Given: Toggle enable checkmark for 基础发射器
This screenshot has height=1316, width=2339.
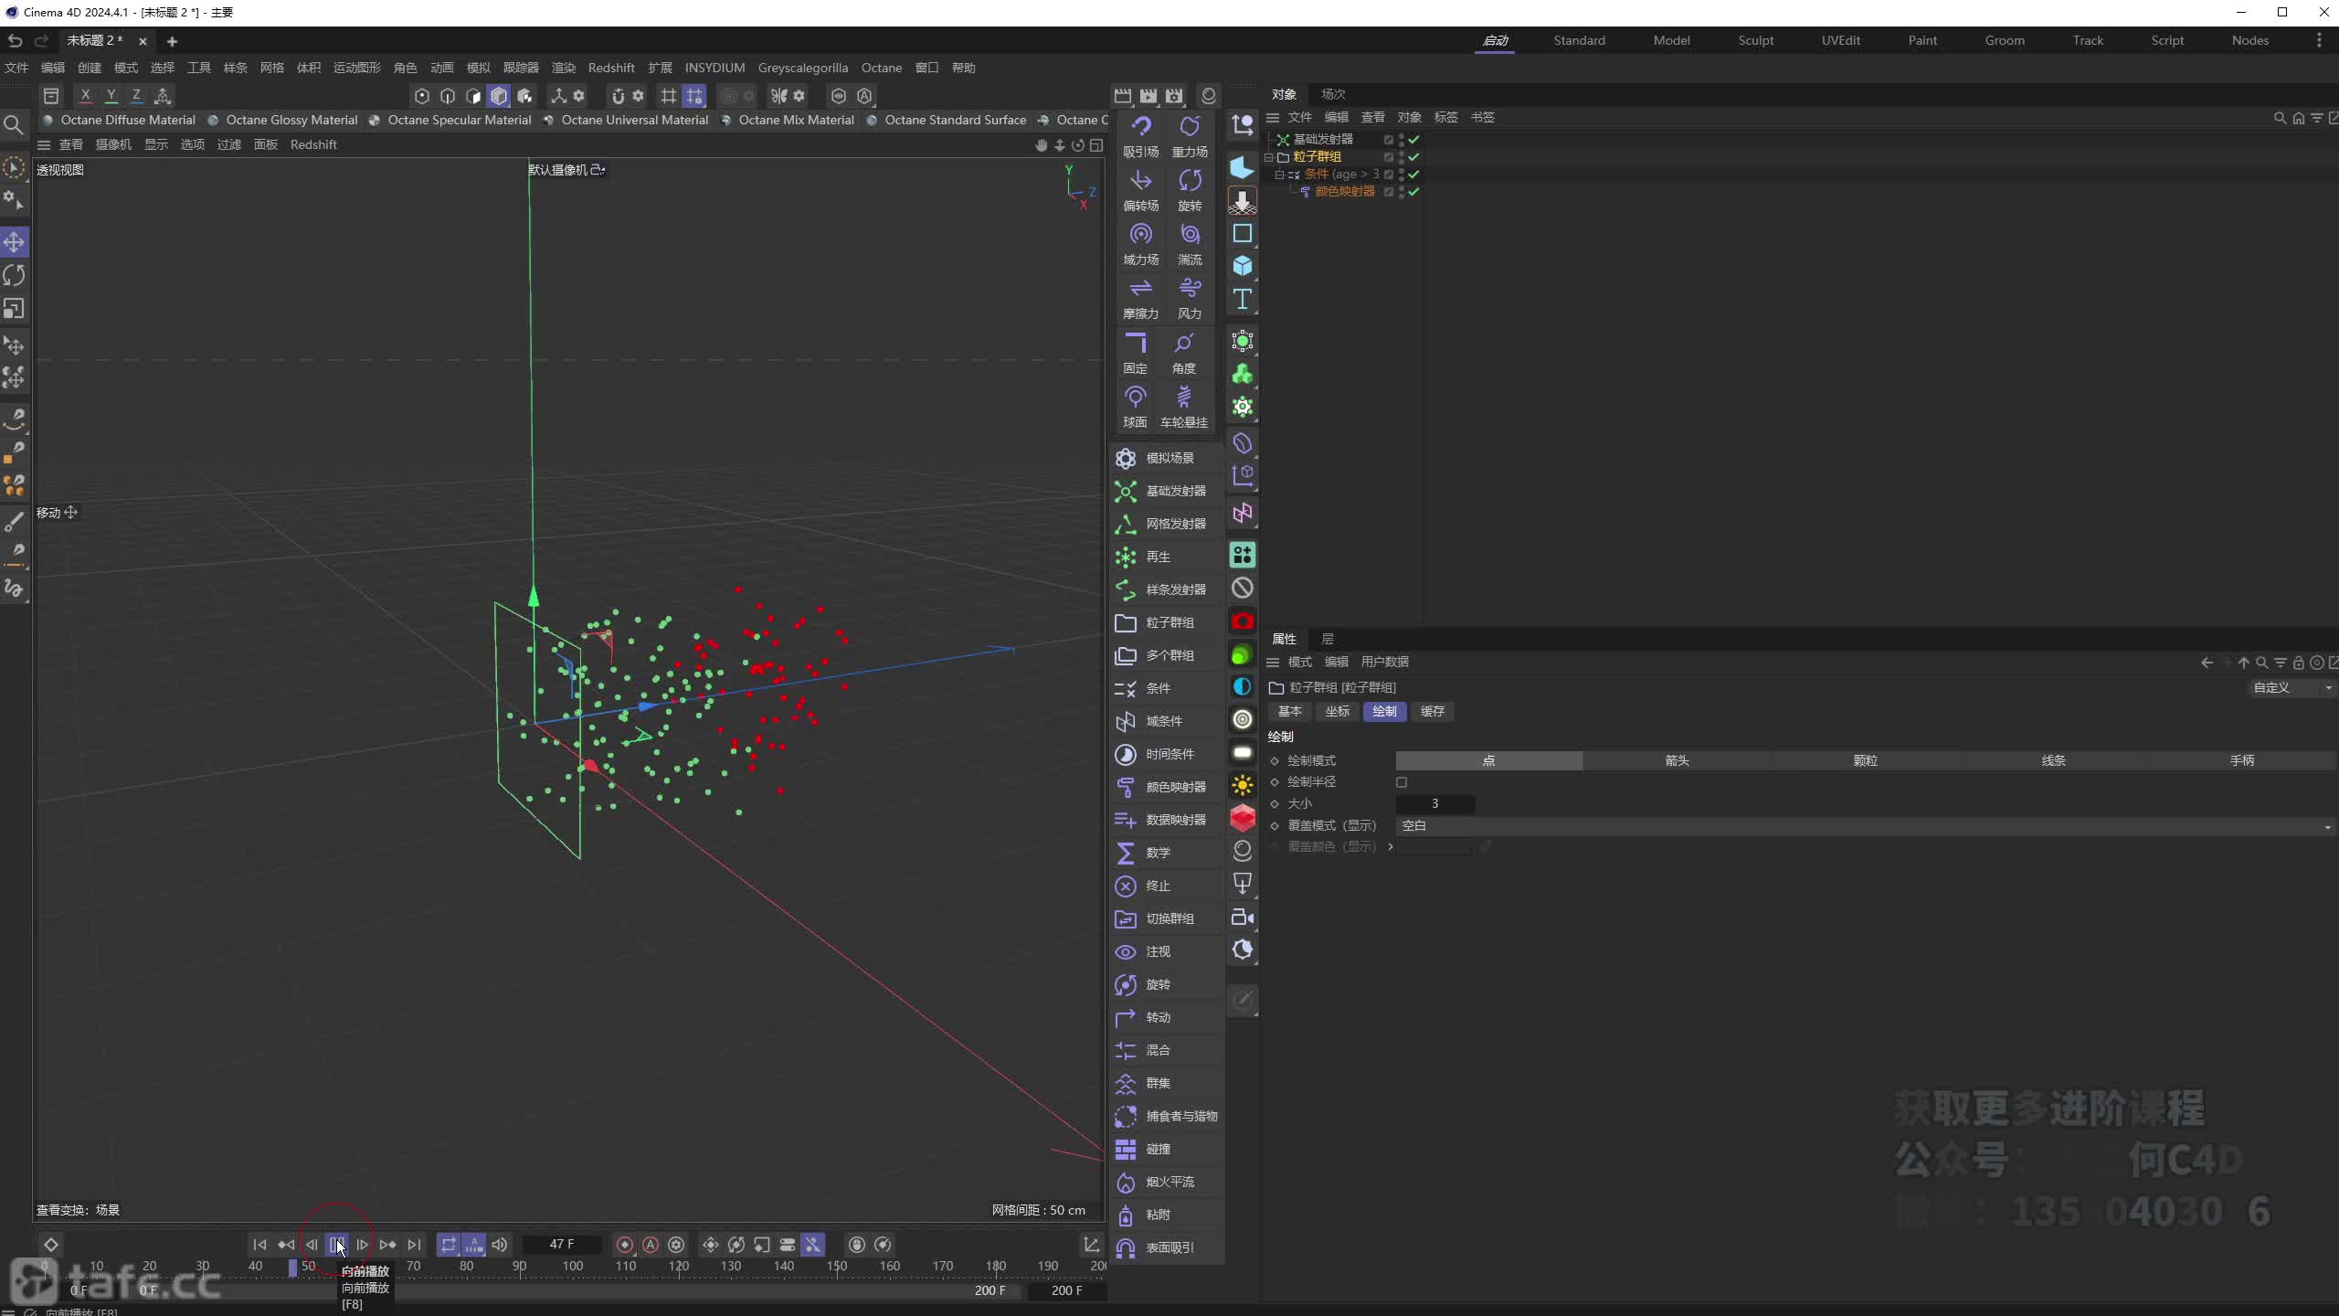Looking at the screenshot, I should point(1413,140).
